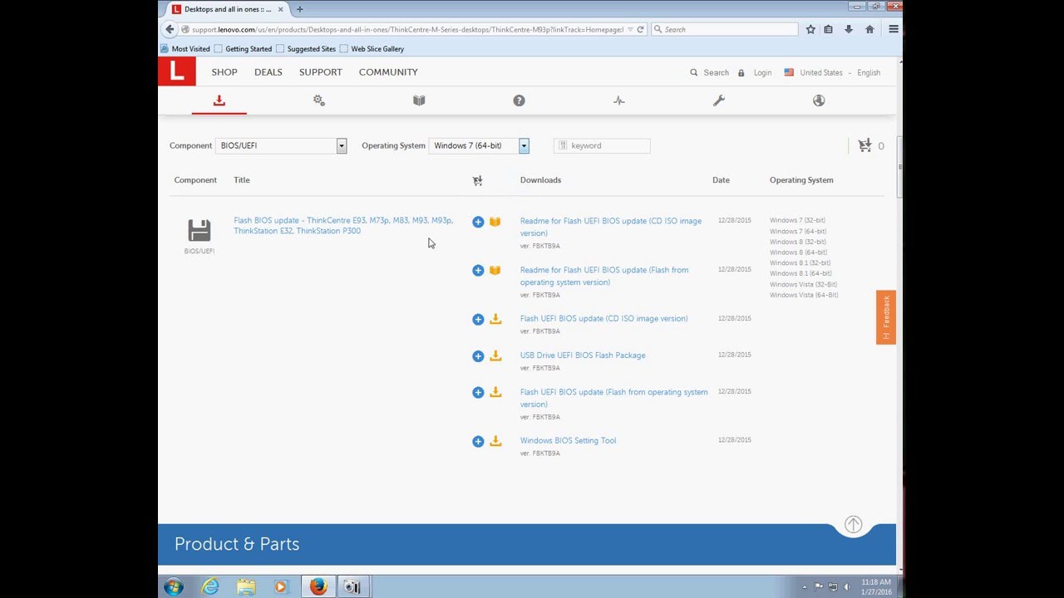Download Flash UEFI BIOS from operating system version
This screenshot has height=598, width=1064.
(x=495, y=392)
